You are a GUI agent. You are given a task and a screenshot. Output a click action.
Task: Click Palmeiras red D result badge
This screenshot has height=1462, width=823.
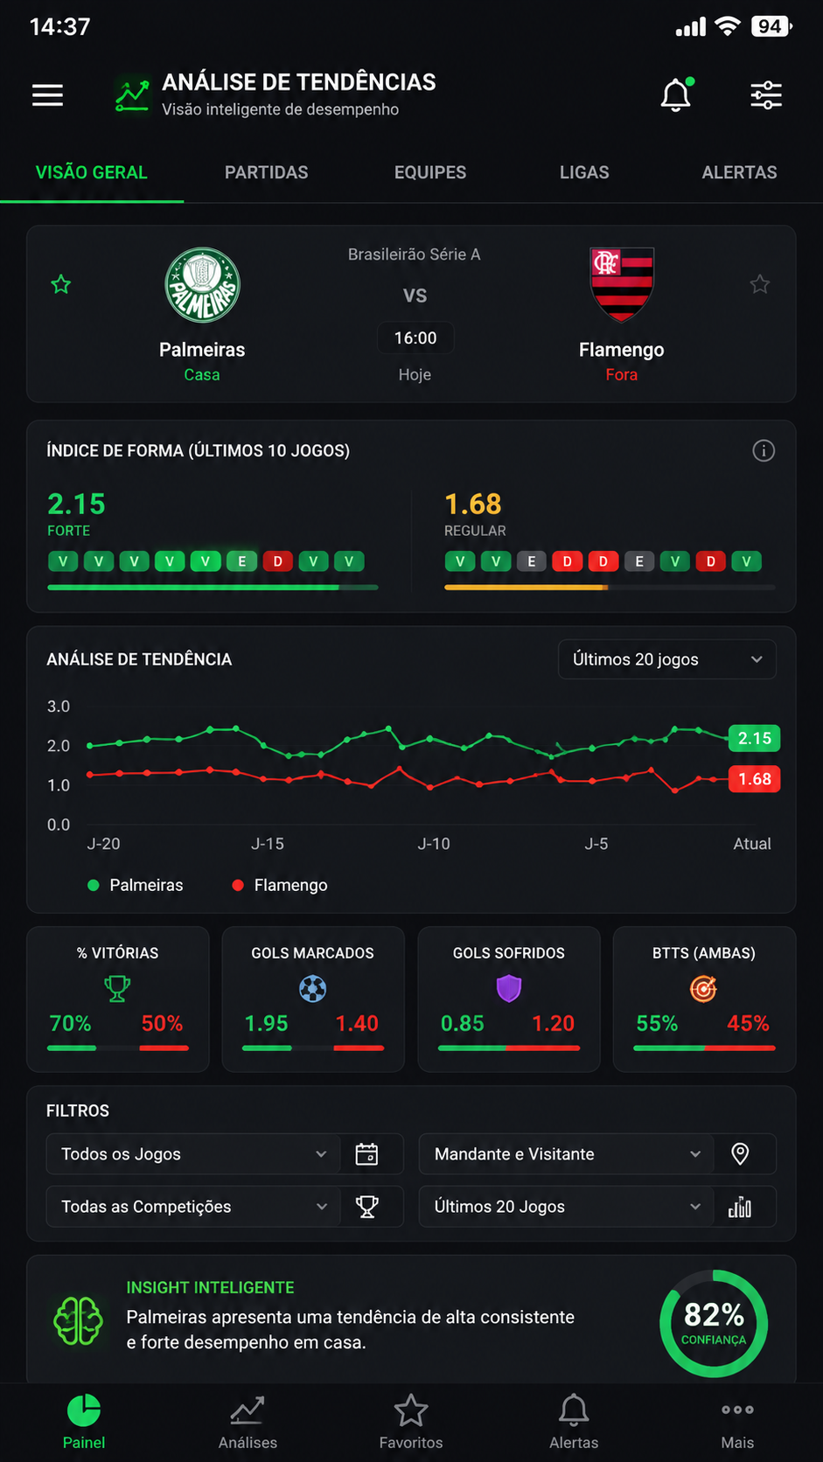[x=277, y=561]
